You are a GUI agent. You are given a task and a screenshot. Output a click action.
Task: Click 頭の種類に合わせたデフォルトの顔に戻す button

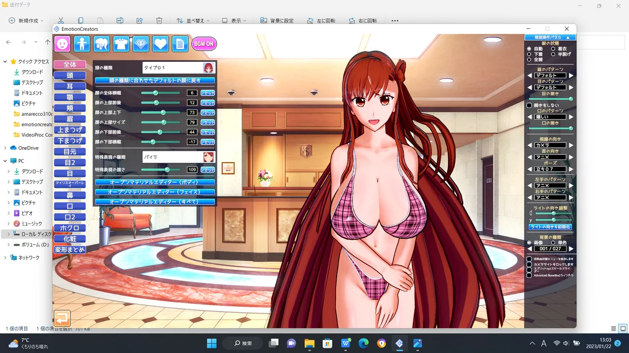click(x=155, y=80)
